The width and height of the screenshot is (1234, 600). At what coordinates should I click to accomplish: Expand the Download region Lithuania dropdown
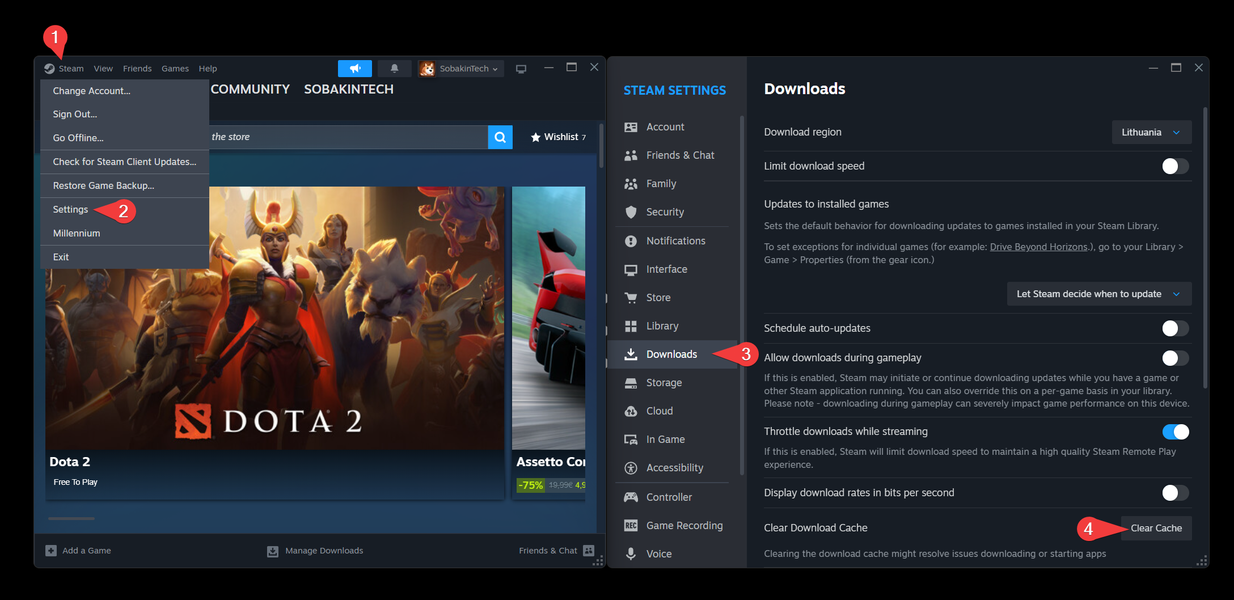1151,133
